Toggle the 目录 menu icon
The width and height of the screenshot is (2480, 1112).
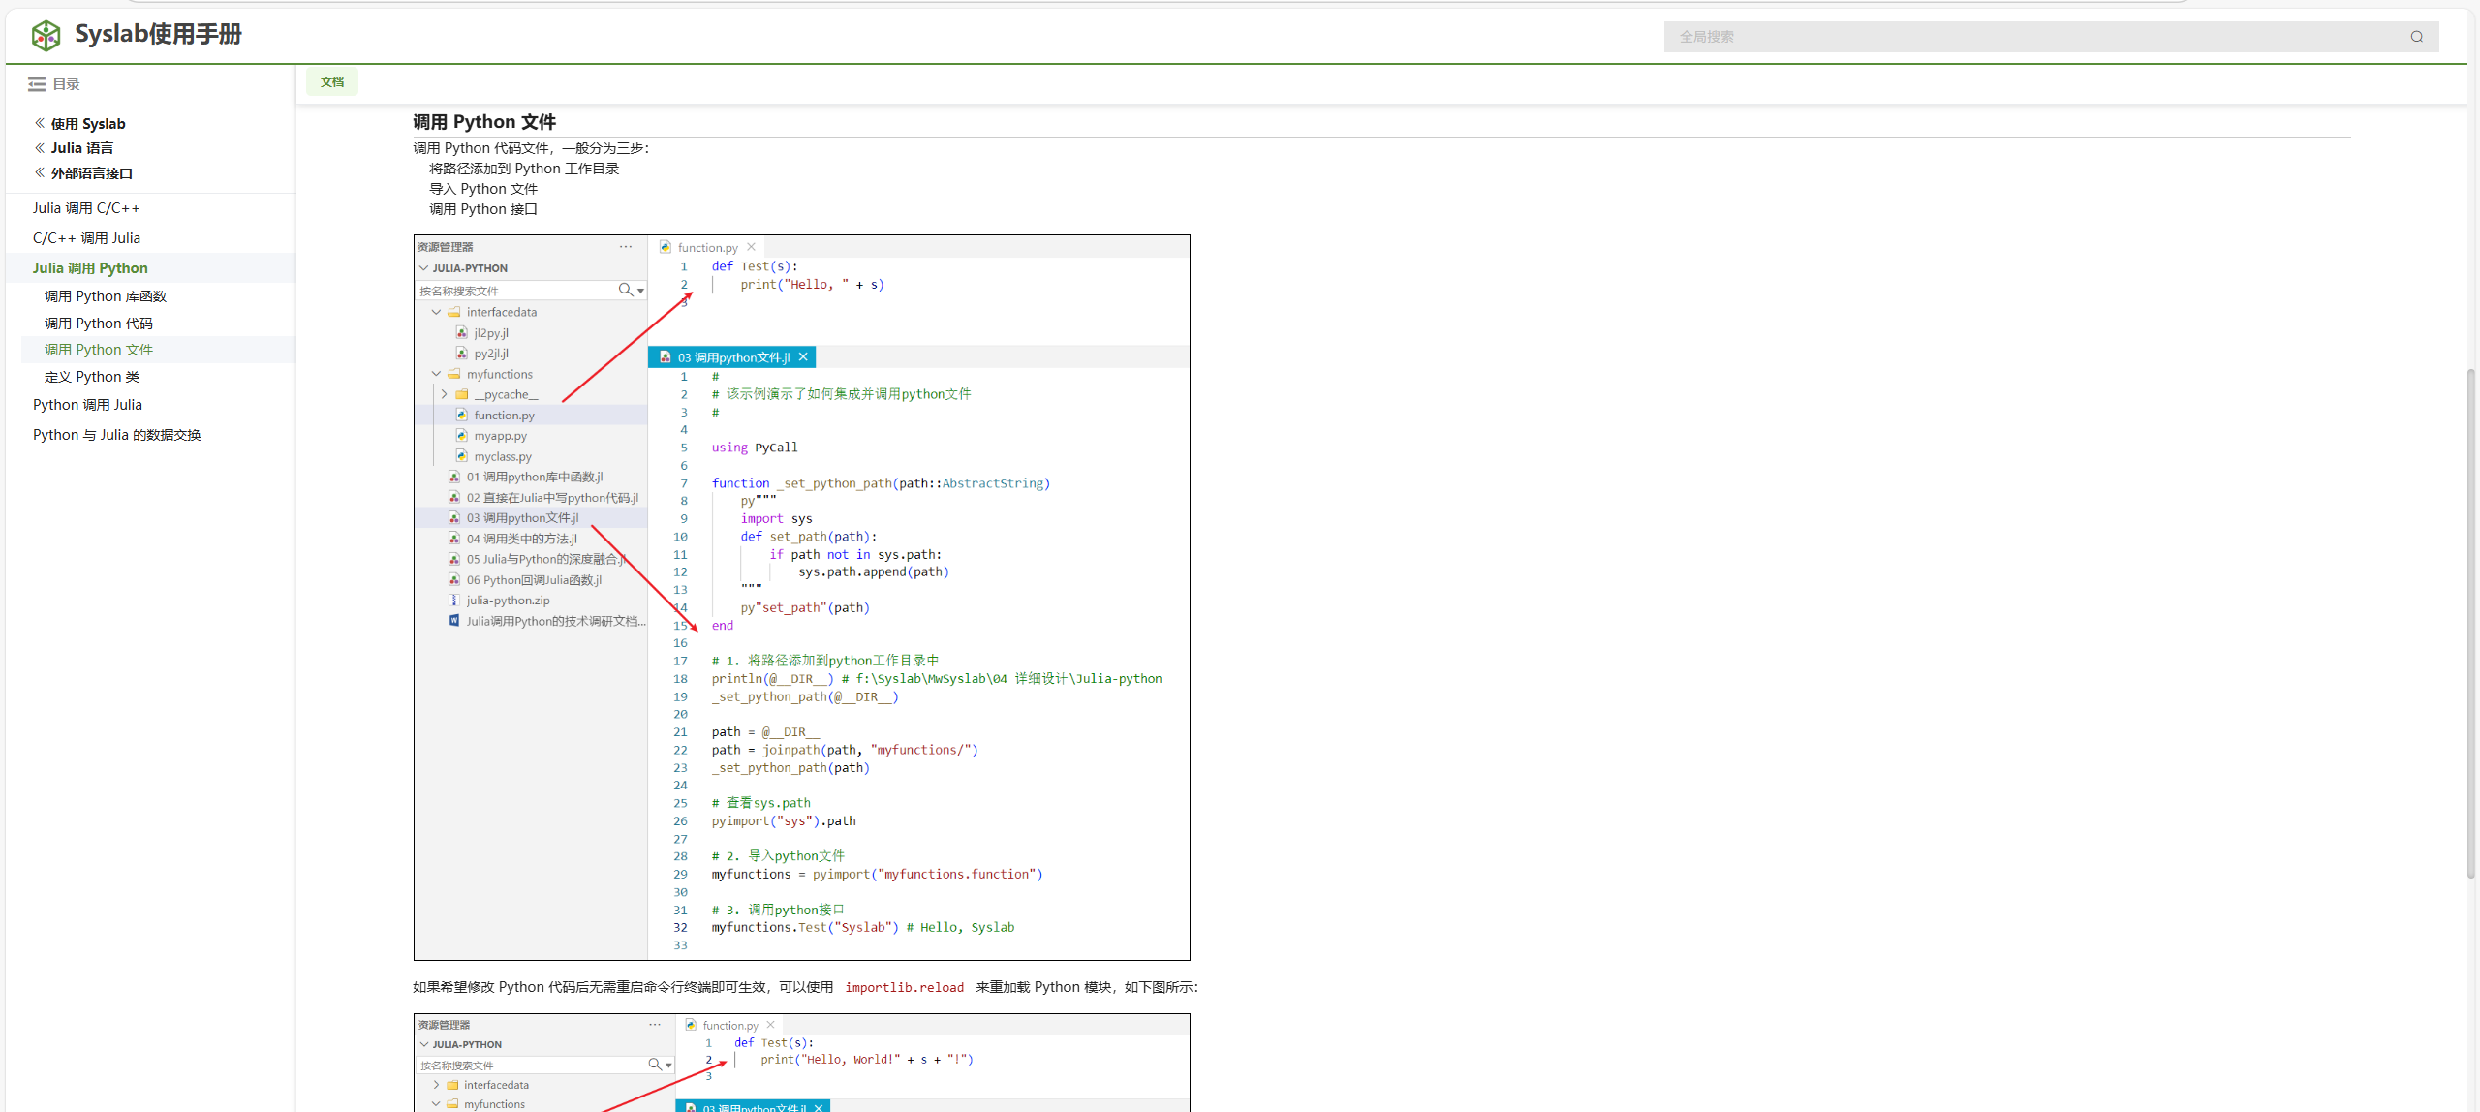coord(37,84)
